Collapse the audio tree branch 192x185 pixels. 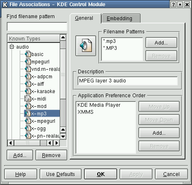click(x=12, y=47)
